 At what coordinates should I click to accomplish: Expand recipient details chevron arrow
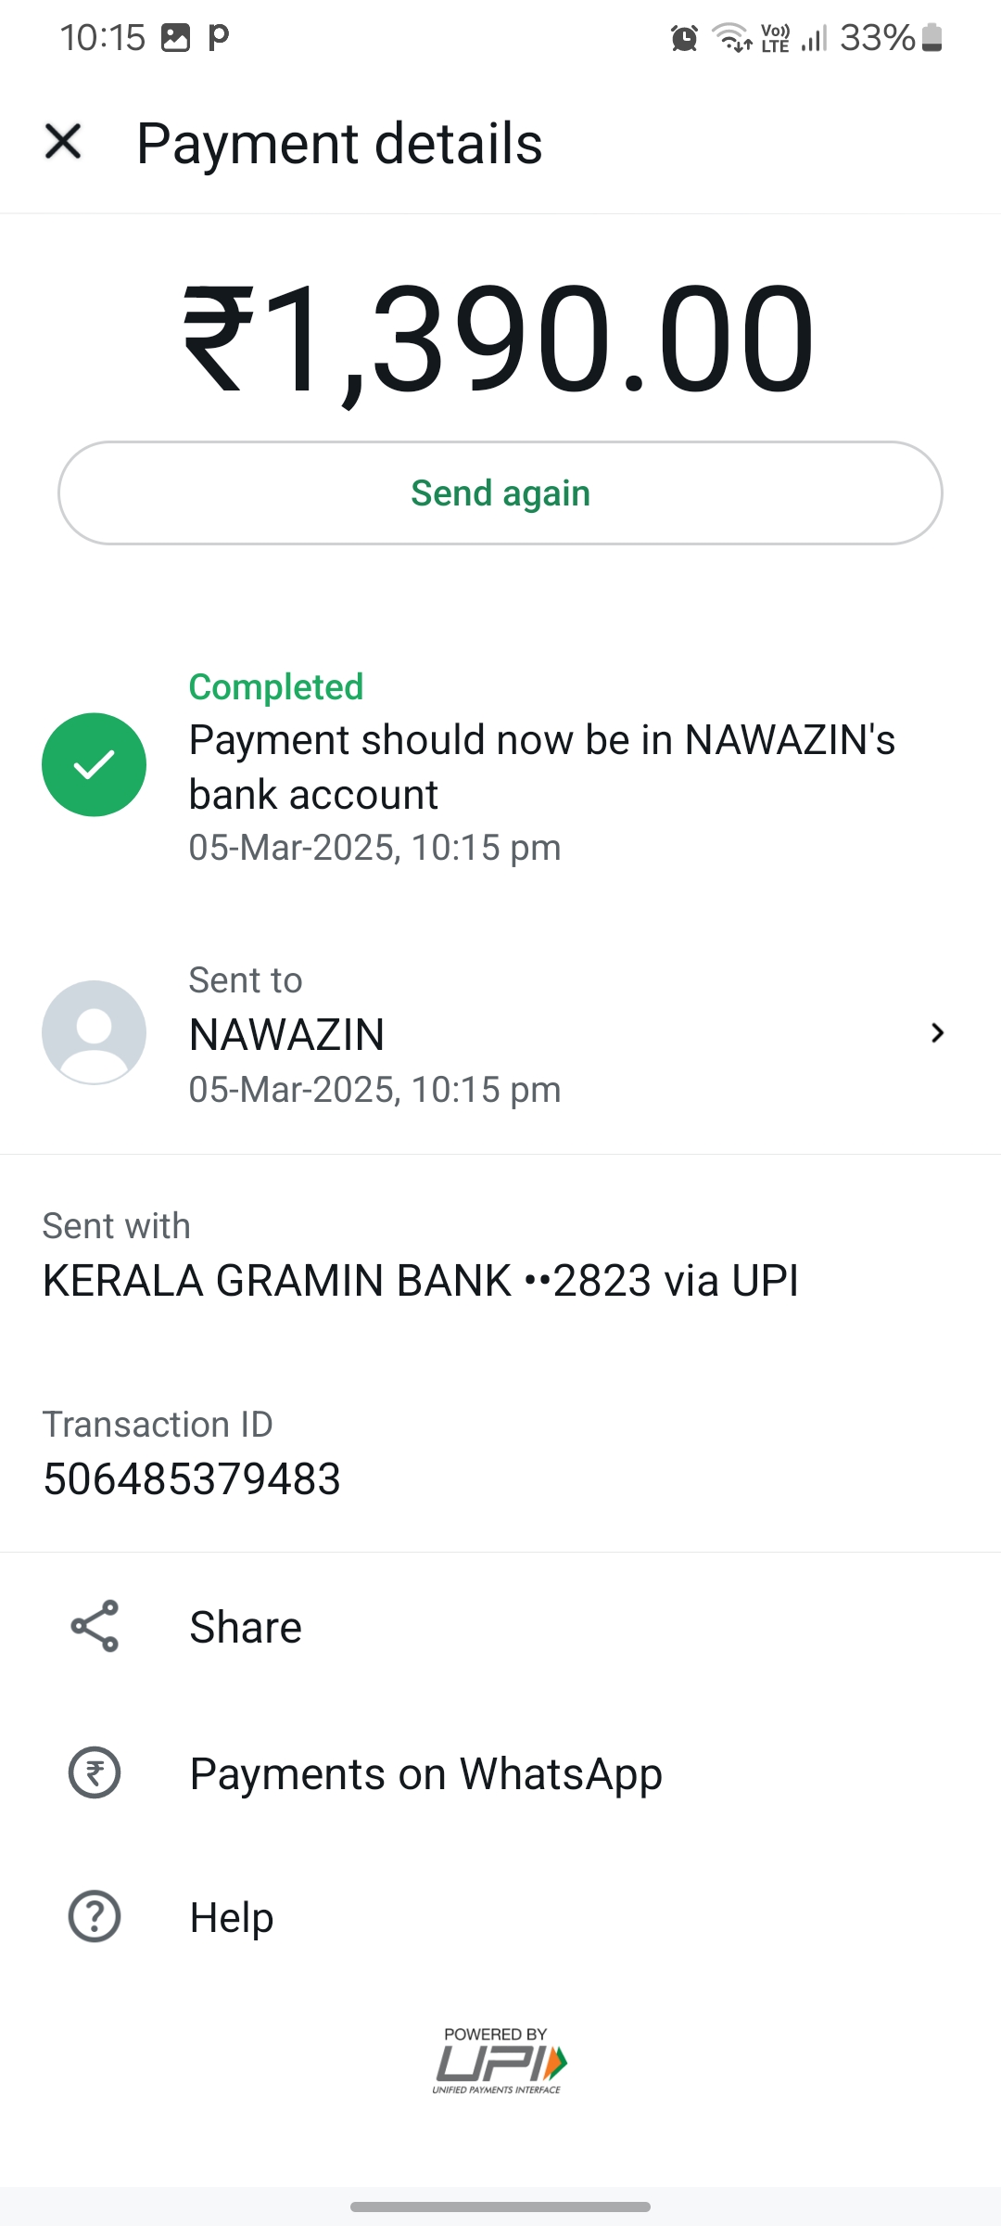[x=937, y=1033]
